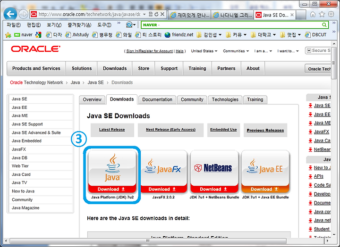The width and height of the screenshot is (340, 247).
Task: Click the Support navigation button
Action: (169, 68)
